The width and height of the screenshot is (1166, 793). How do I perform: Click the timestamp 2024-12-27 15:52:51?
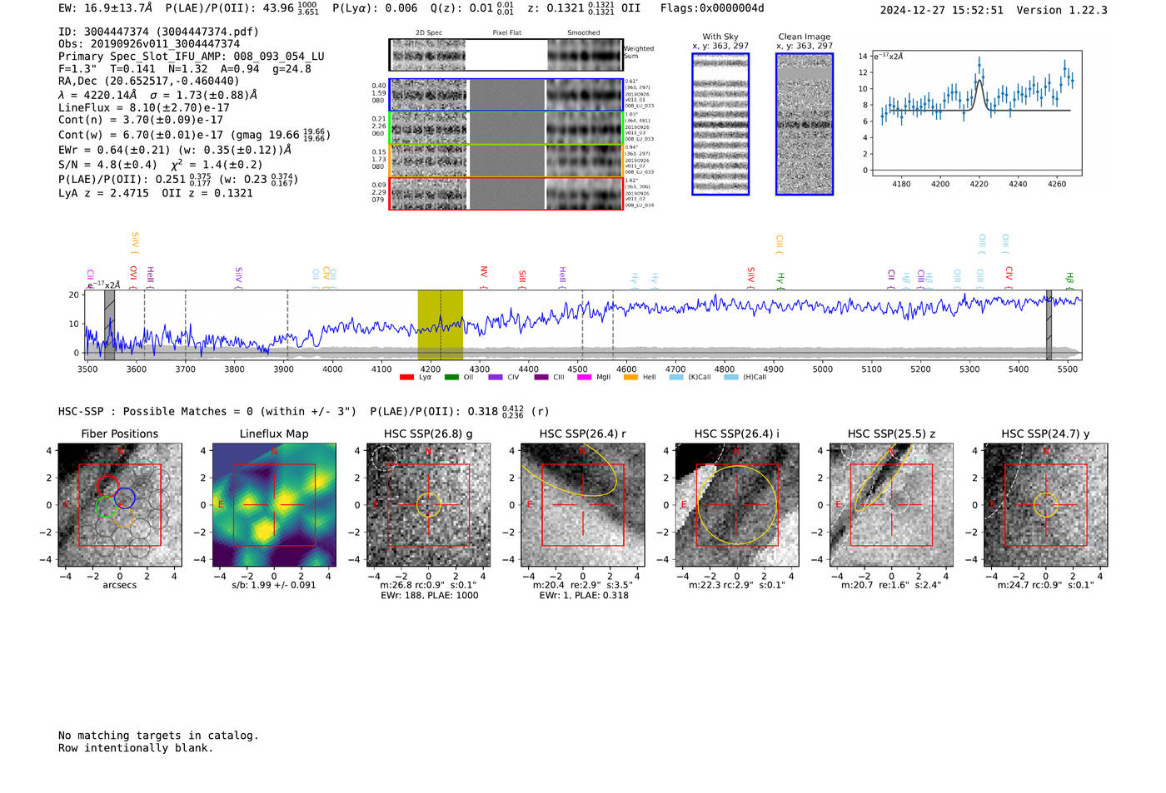(x=942, y=10)
